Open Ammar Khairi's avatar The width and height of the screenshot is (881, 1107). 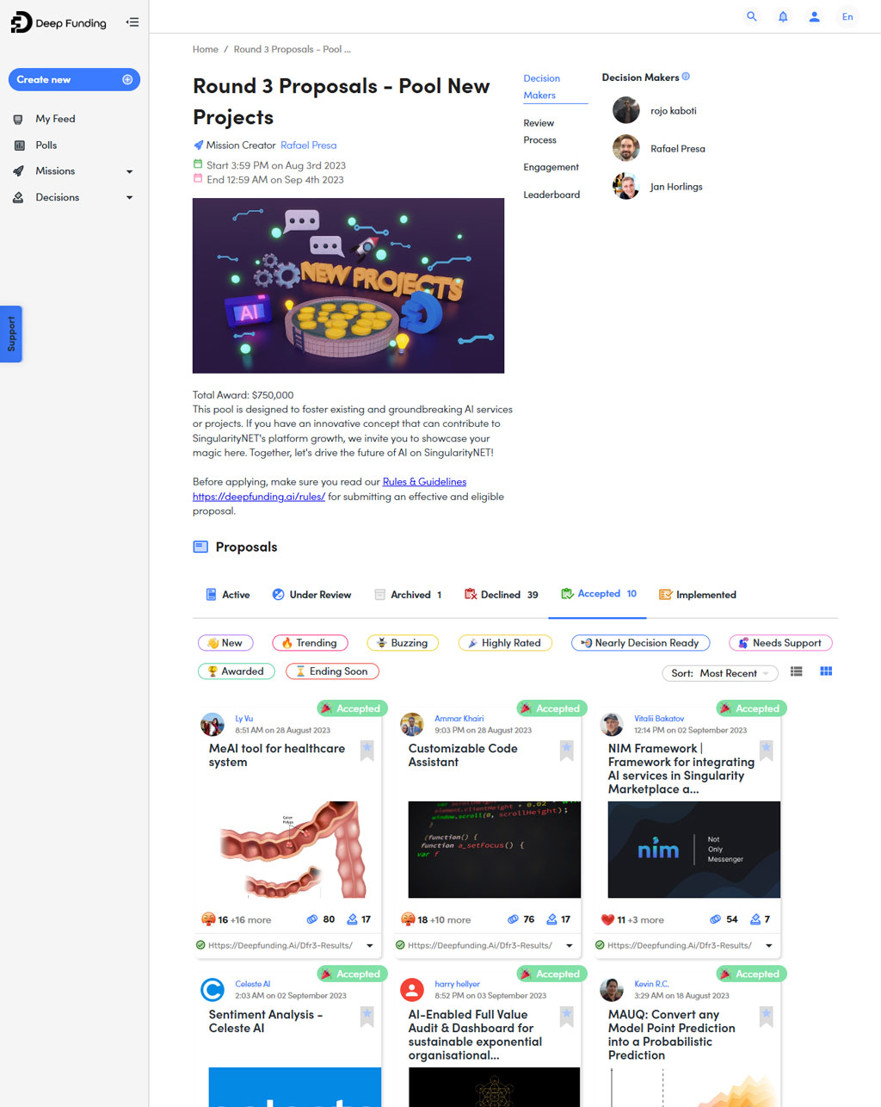click(412, 724)
